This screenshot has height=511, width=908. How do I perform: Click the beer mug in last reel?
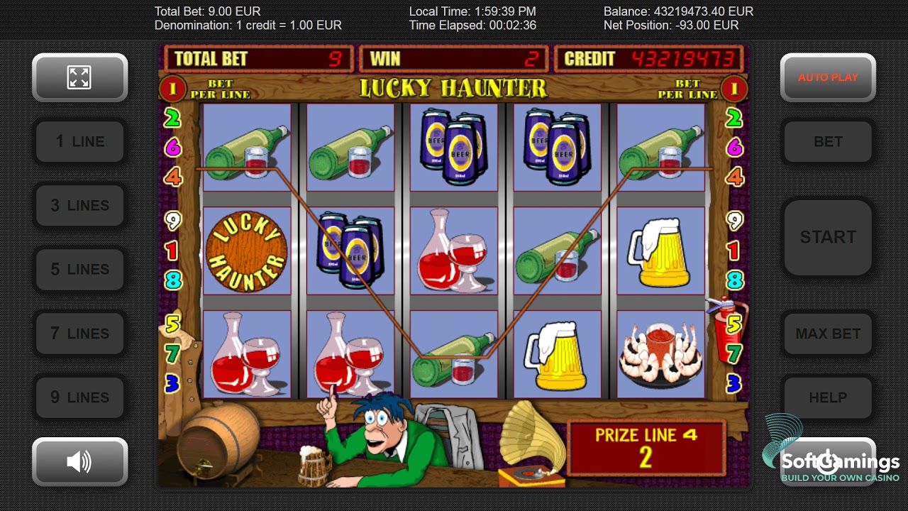[x=659, y=251]
